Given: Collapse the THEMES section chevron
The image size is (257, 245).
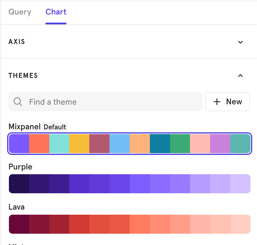Looking at the screenshot, I should tap(240, 76).
